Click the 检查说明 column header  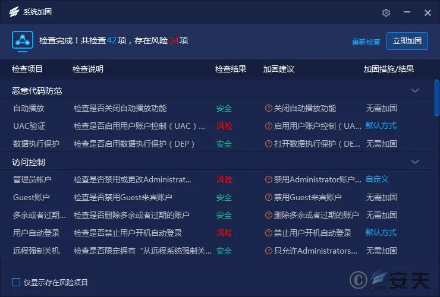click(x=88, y=69)
